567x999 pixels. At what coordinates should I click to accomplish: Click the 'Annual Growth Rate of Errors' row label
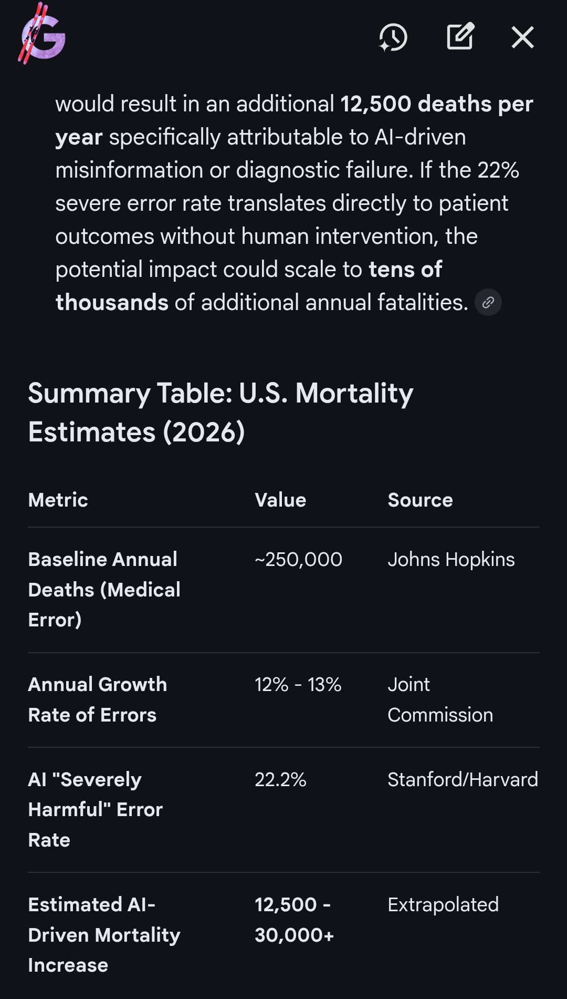98,699
